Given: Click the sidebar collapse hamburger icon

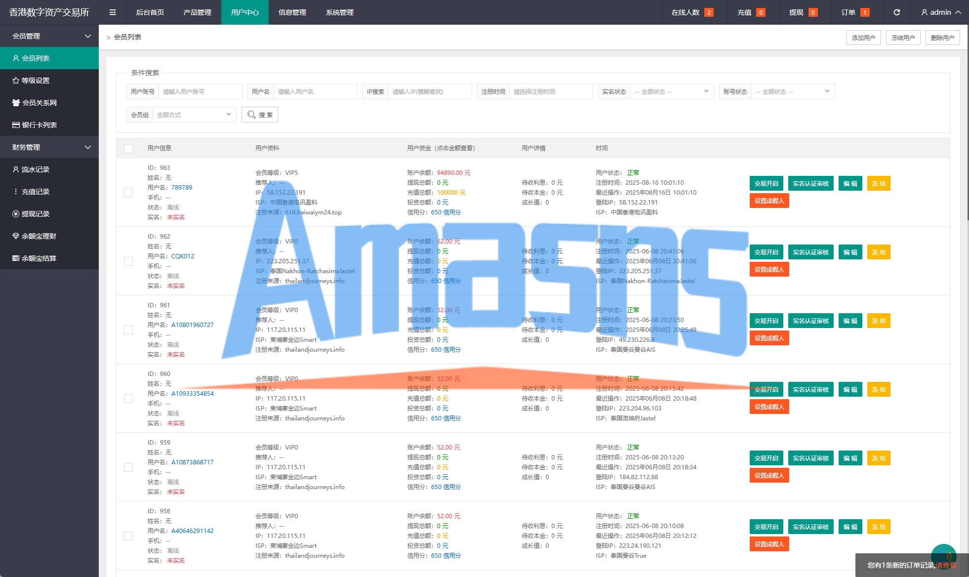Looking at the screenshot, I should coord(113,12).
